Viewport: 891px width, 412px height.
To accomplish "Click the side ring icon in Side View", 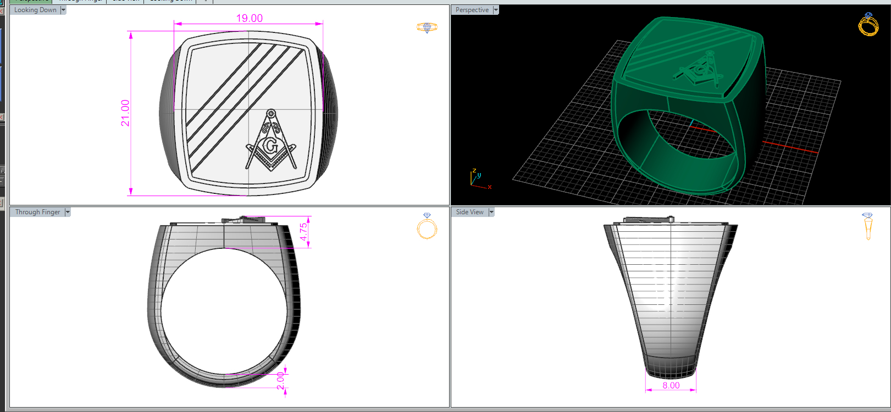I will click(x=868, y=226).
